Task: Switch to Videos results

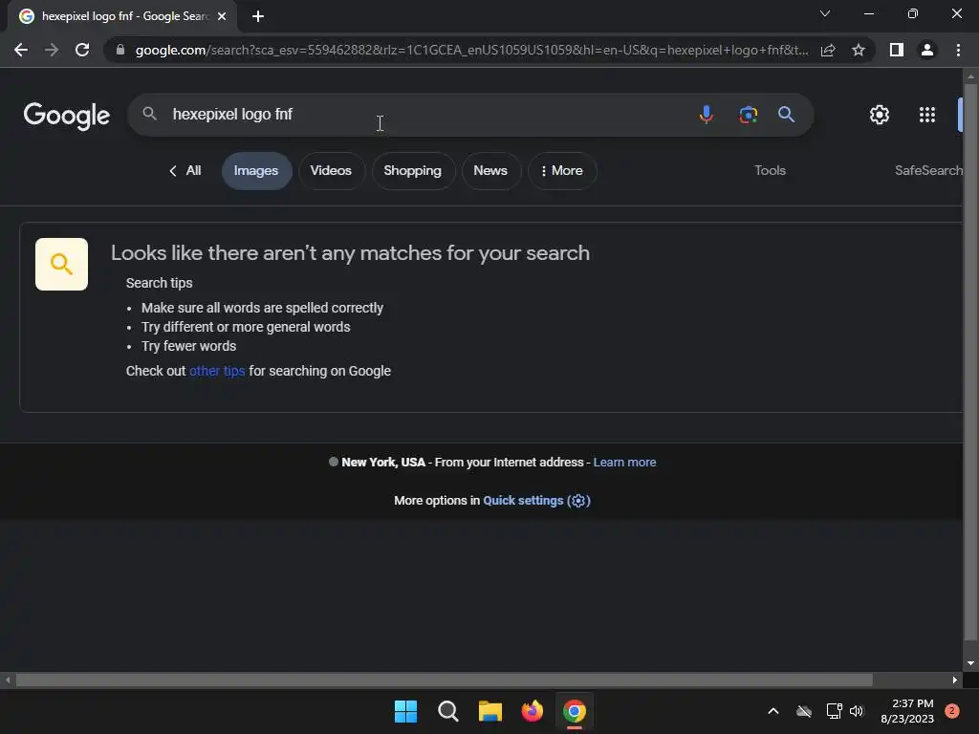Action: [x=331, y=170]
